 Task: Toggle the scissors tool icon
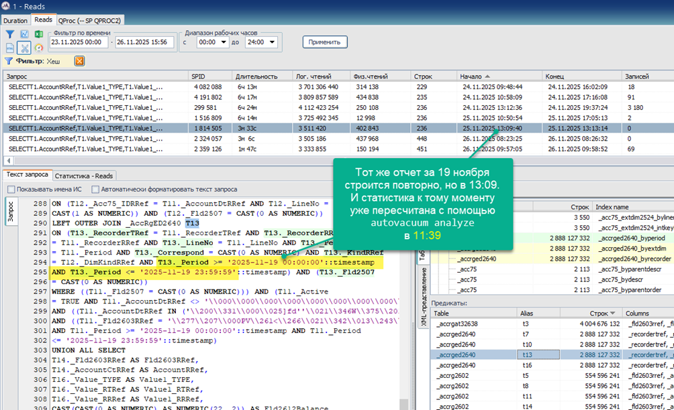pyautogui.click(x=24, y=48)
